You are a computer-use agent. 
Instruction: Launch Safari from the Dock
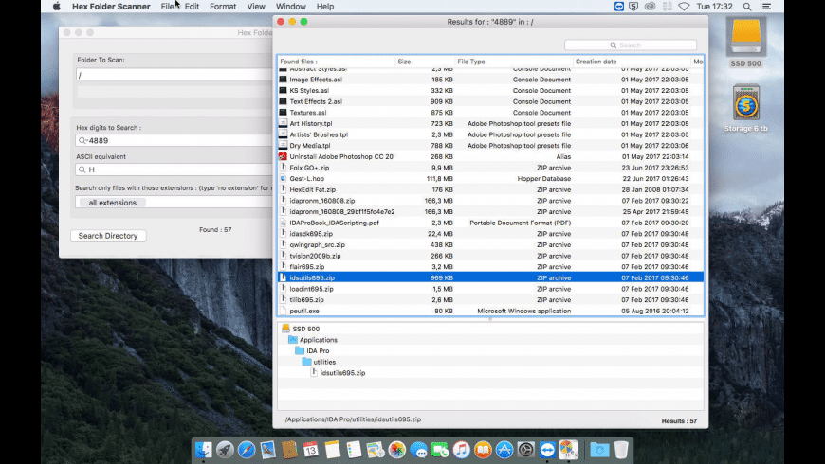pyautogui.click(x=247, y=450)
